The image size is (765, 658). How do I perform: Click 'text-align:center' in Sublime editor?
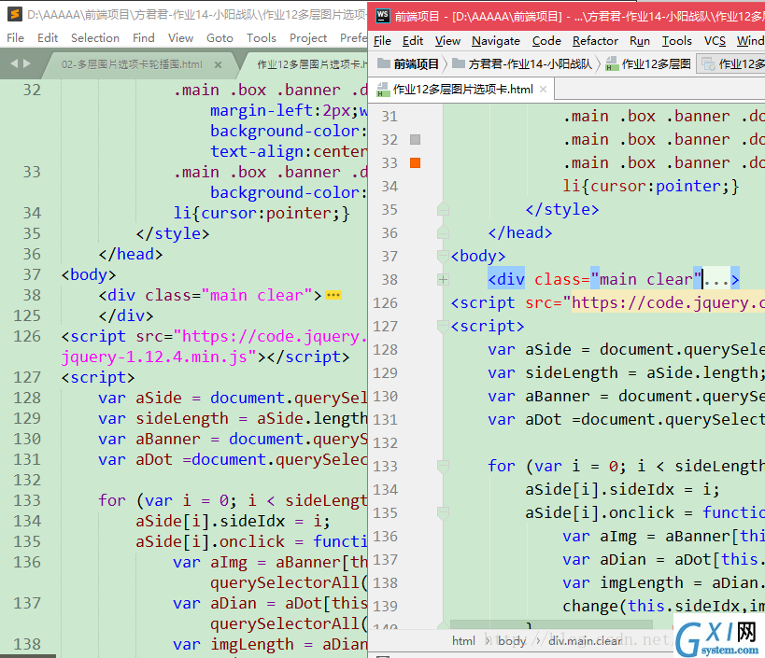289,151
